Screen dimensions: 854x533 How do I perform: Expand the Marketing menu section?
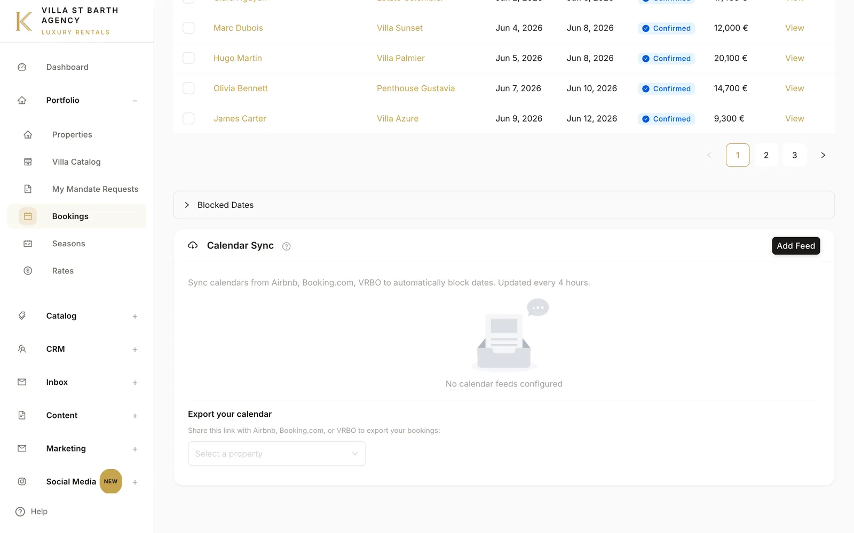(135, 449)
